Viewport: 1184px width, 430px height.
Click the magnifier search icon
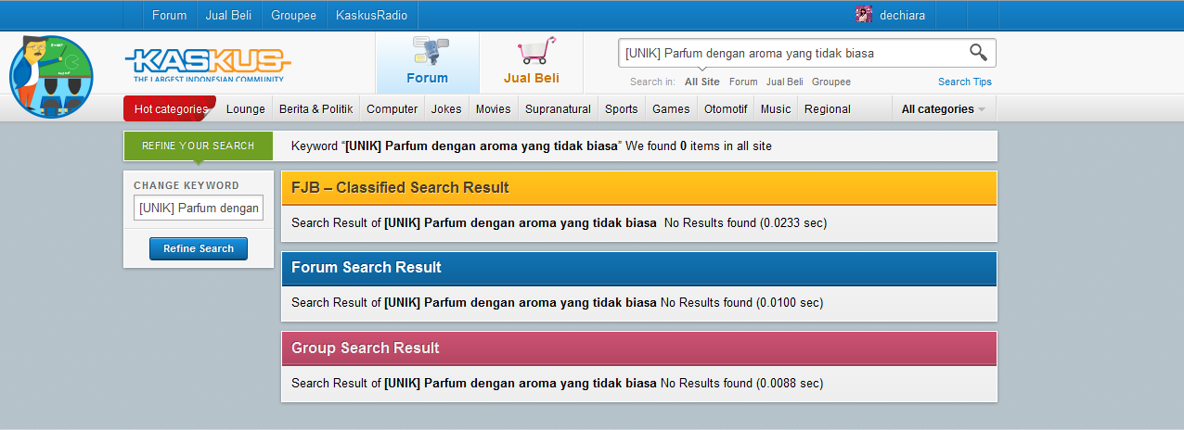point(978,52)
